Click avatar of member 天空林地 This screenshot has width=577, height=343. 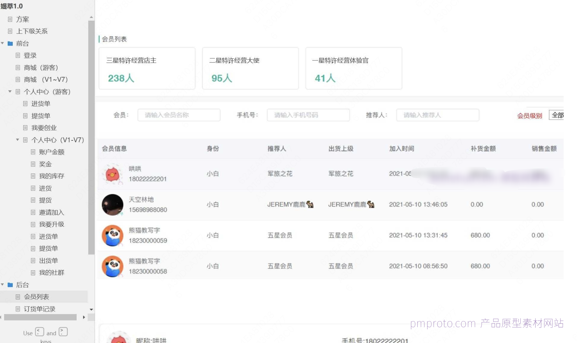coord(112,205)
